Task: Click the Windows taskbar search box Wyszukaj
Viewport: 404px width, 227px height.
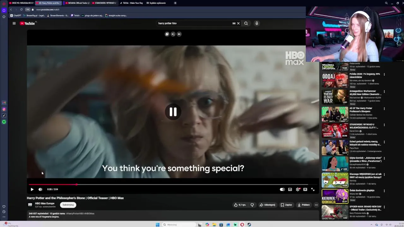Action: tap(179, 224)
